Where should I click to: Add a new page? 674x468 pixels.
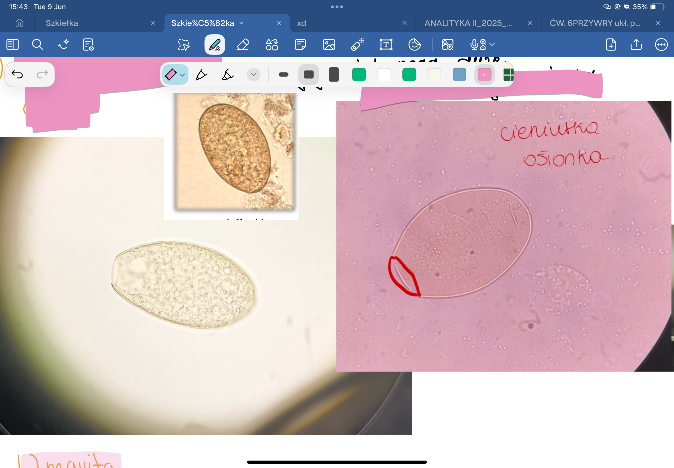tap(611, 45)
